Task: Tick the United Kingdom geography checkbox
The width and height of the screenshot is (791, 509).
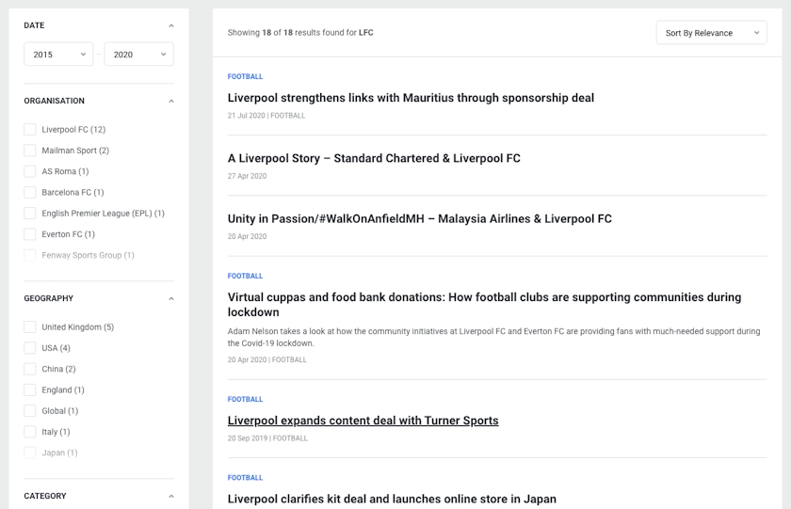Action: [x=30, y=327]
